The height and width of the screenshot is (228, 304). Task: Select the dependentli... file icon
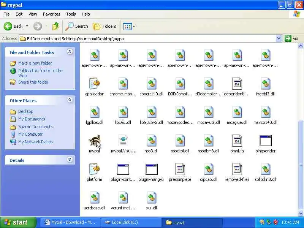point(237,84)
